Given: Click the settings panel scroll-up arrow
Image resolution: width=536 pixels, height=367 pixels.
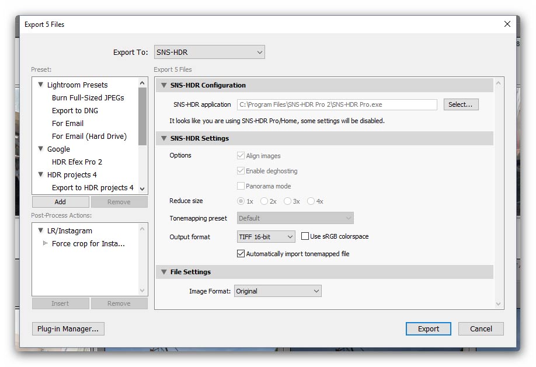Looking at the screenshot, I should (499, 83).
